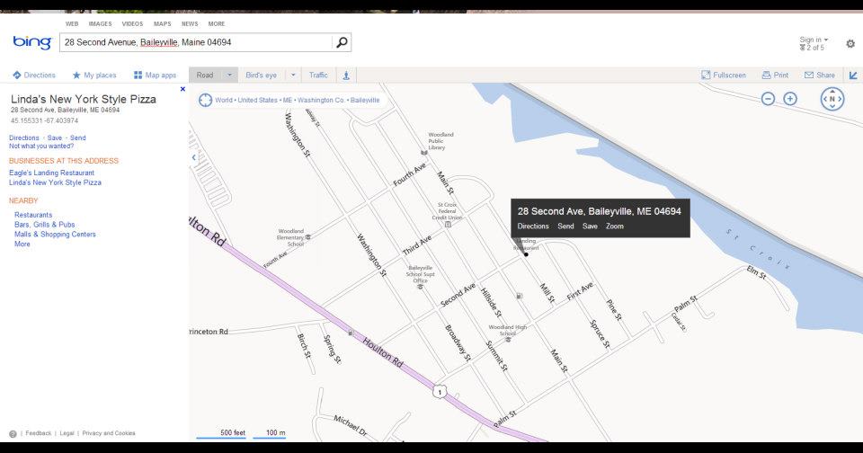Click the Woodland Elementary School map icon
Screen dimensions: 863x453
(307, 237)
